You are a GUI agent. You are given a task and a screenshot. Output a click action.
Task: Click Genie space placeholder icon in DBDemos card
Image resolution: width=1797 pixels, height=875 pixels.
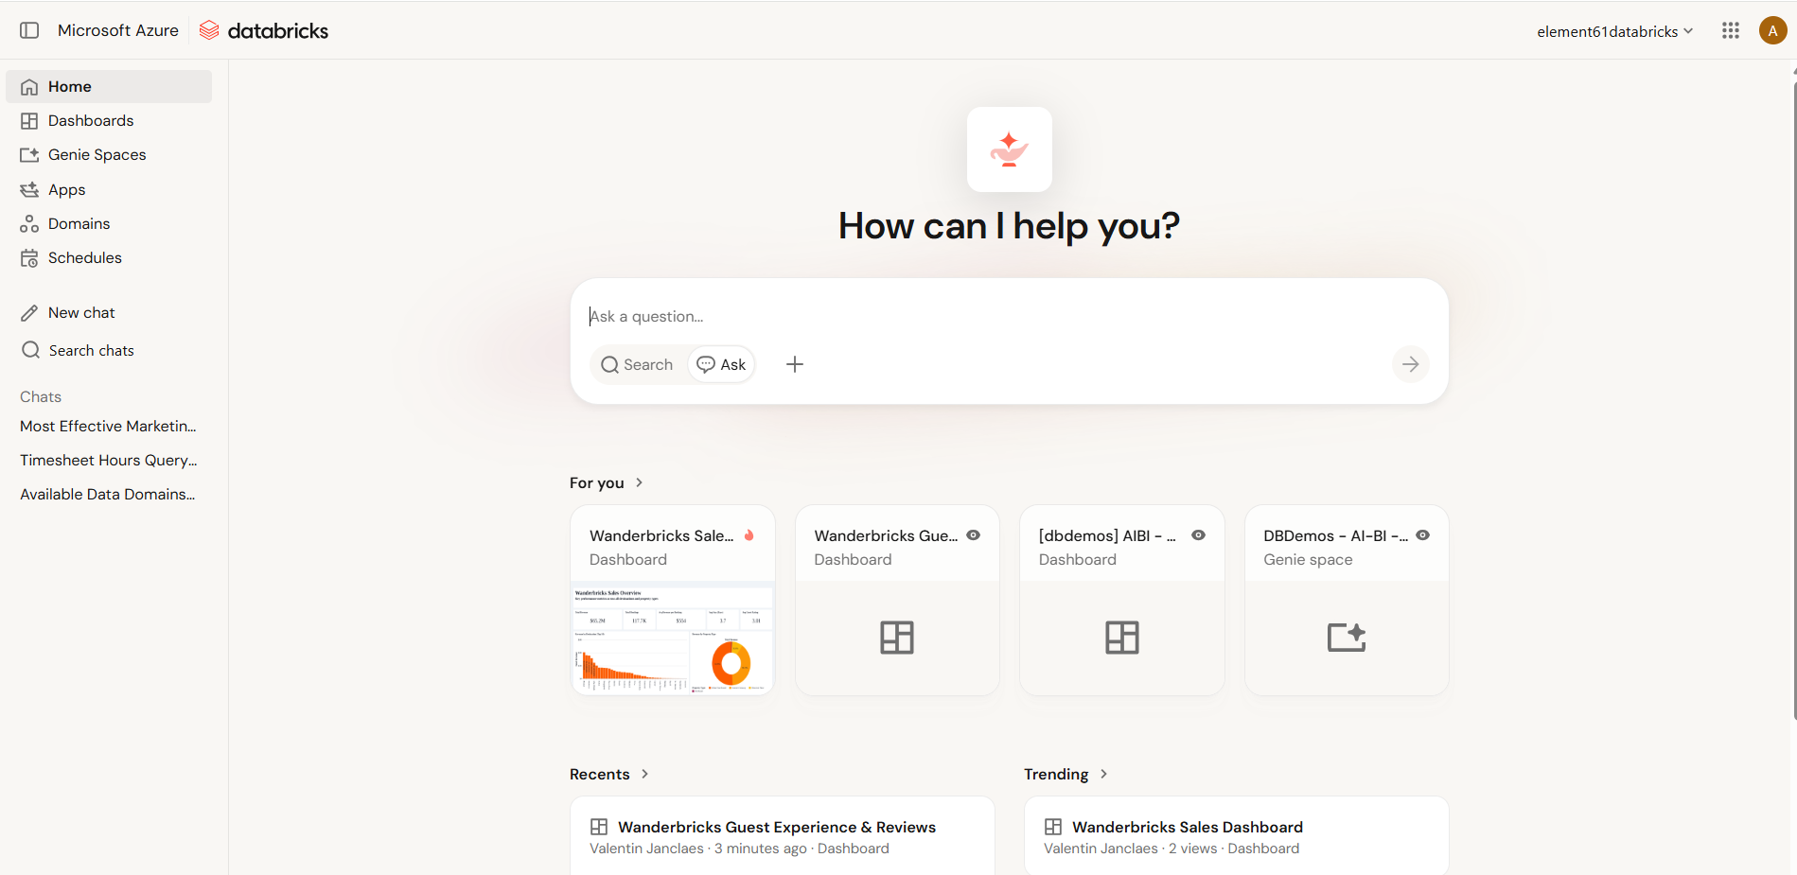click(1347, 638)
